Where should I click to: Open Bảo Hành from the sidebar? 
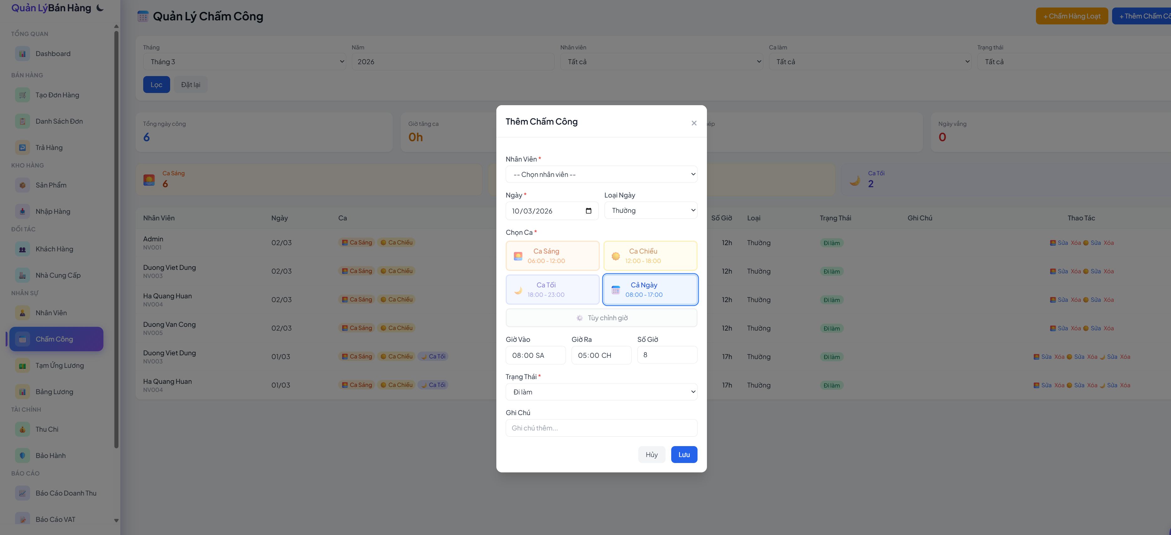(x=50, y=455)
